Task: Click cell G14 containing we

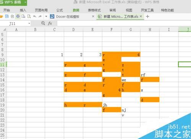Action: click(131, 80)
